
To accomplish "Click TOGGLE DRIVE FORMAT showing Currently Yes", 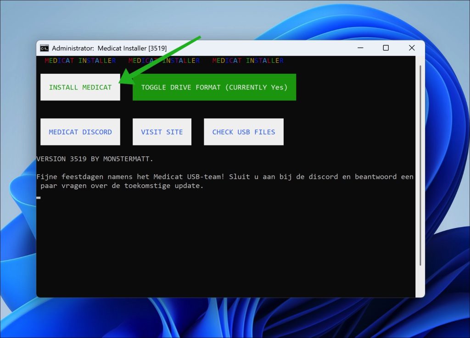I will pos(214,87).
